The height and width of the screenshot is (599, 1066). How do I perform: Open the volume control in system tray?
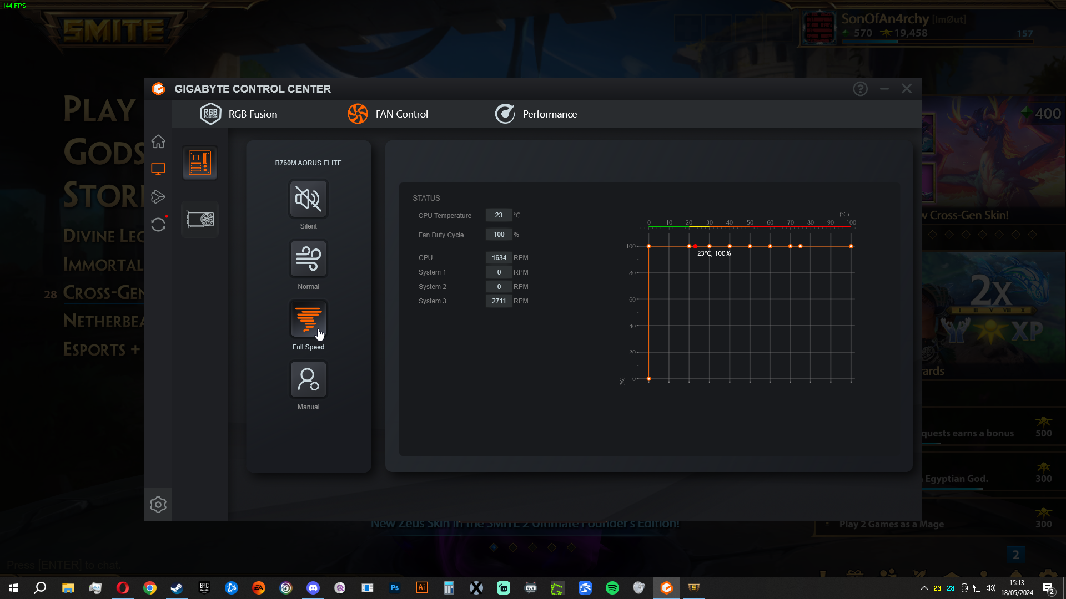pos(991,588)
